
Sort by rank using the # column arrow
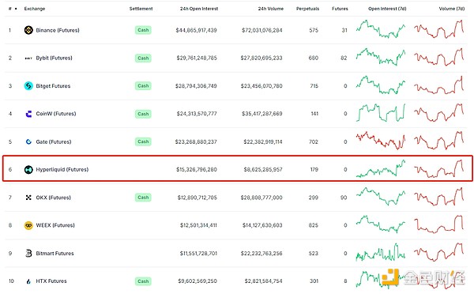[x=16, y=9]
